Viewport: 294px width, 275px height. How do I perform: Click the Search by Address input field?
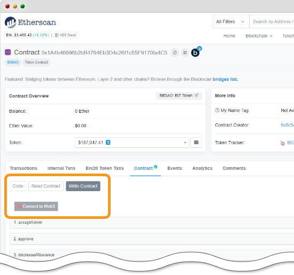[x=272, y=22]
